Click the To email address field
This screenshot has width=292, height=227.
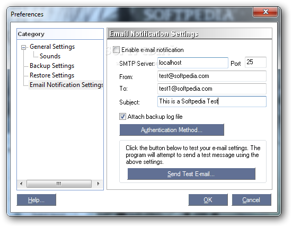point(212,89)
